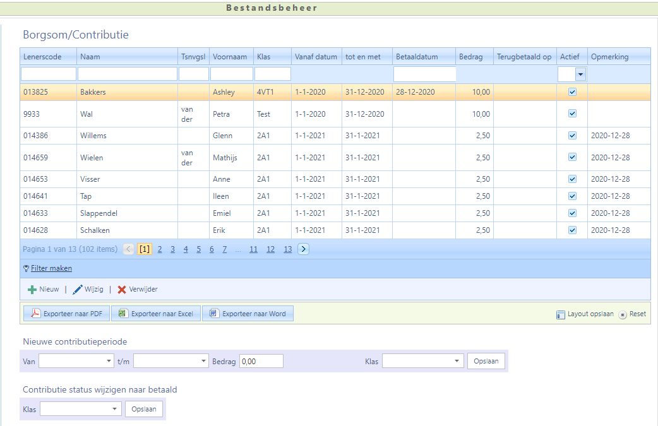The width and height of the screenshot is (658, 426).
Task: Click the red X Verwijder icon
Action: point(122,290)
